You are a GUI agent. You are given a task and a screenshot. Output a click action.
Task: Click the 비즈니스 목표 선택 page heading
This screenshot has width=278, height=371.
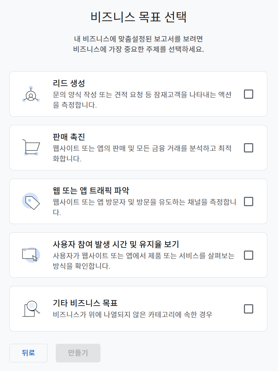pyautogui.click(x=139, y=17)
